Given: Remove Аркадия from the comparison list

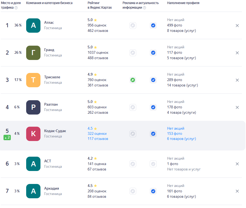Looking at the screenshot, I should (237, 191).
